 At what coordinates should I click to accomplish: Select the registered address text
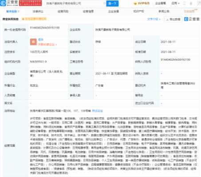(x=60, y=111)
